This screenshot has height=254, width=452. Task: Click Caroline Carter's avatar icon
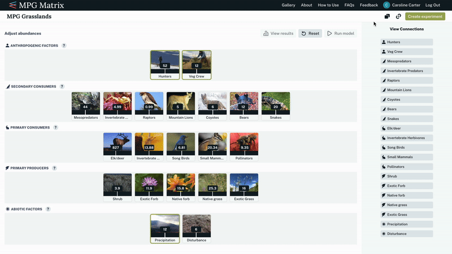point(386,5)
